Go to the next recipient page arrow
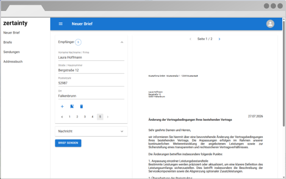 (x=108, y=117)
